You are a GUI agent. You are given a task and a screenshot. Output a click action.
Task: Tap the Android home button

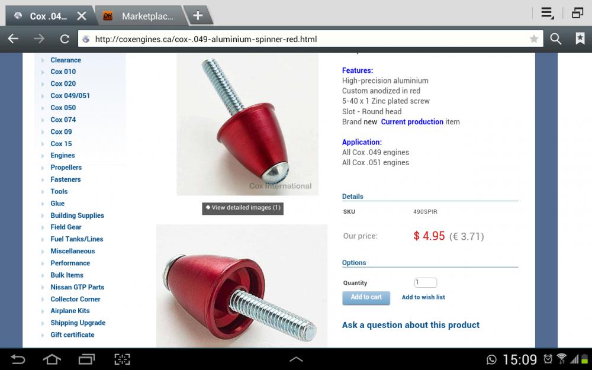pyautogui.click(x=52, y=359)
